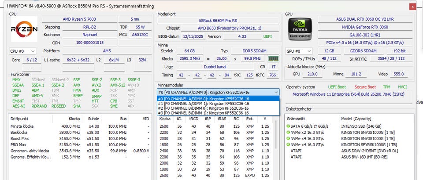Click the green memory module icon
Image resolution: width=423 pixels, height=180 pixels.
coord(274,58)
